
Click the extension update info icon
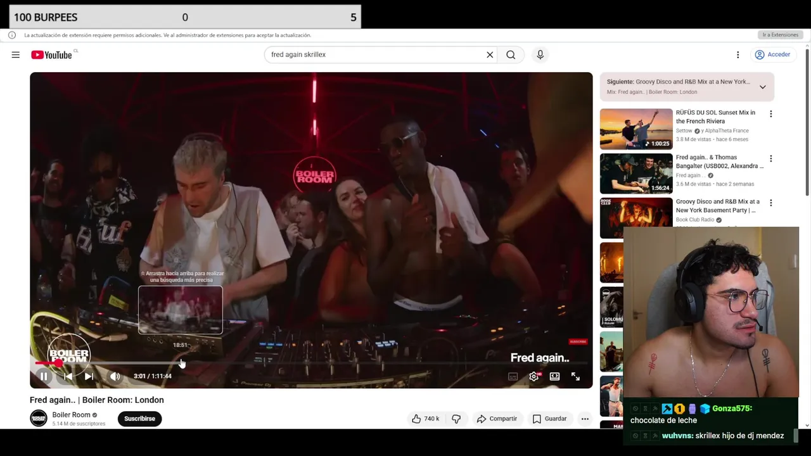tap(12, 35)
